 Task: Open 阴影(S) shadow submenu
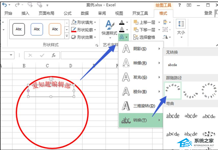click(x=141, y=49)
